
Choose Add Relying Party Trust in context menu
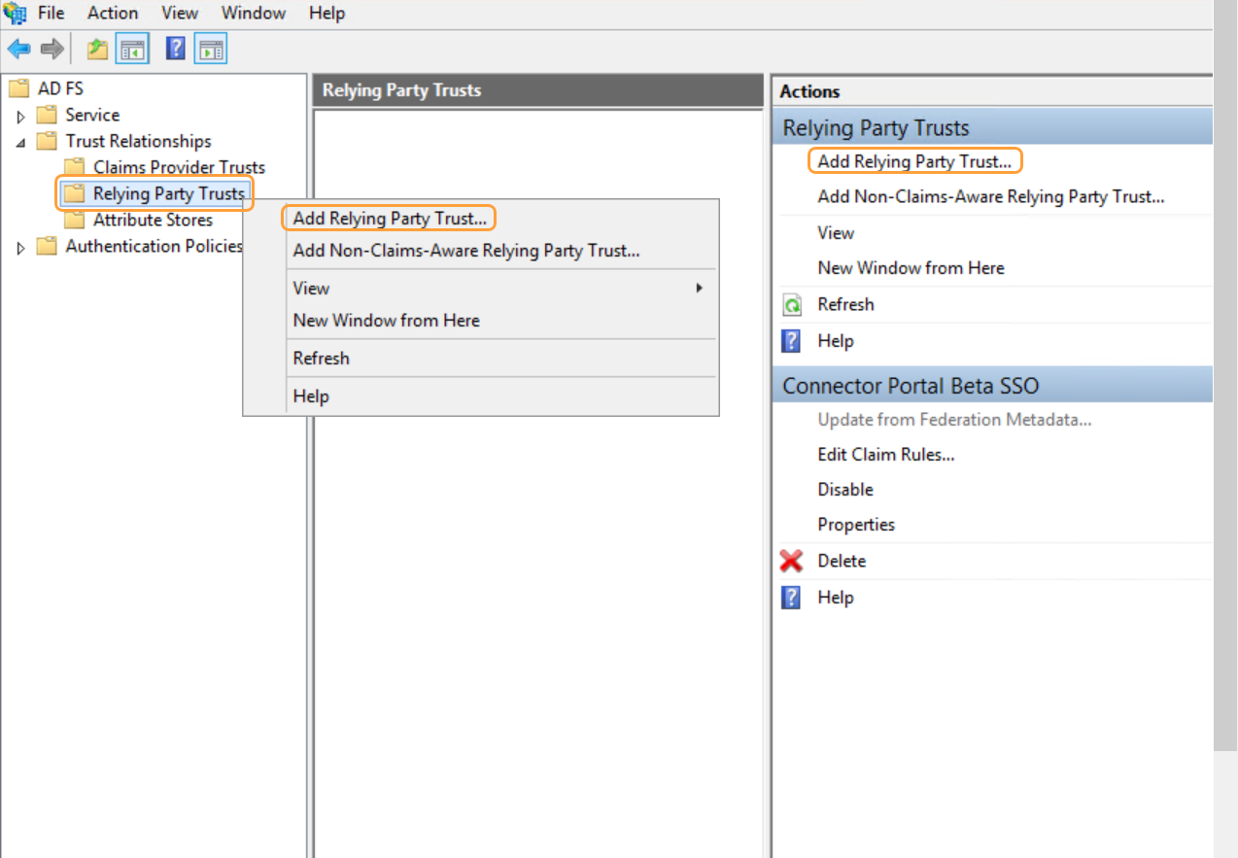click(x=389, y=219)
